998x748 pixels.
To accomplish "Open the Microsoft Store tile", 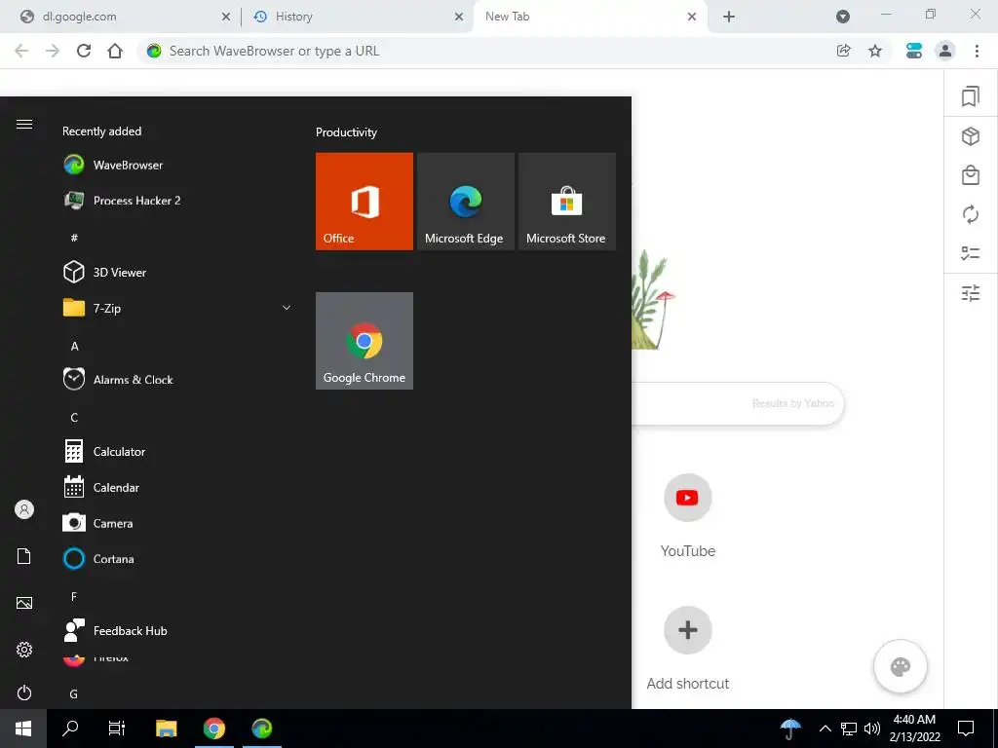I will [x=567, y=201].
